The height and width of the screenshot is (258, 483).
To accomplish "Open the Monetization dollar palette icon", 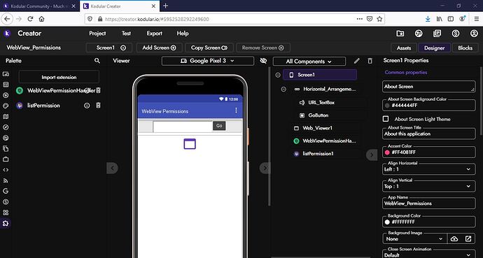I will (6, 202).
